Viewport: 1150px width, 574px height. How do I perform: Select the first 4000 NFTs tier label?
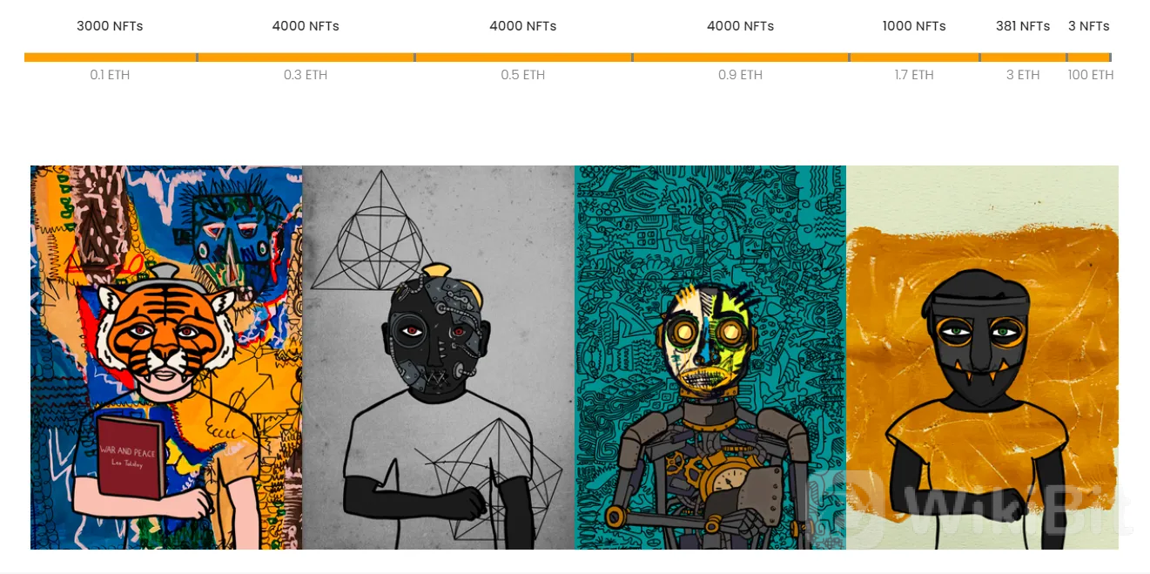306,26
